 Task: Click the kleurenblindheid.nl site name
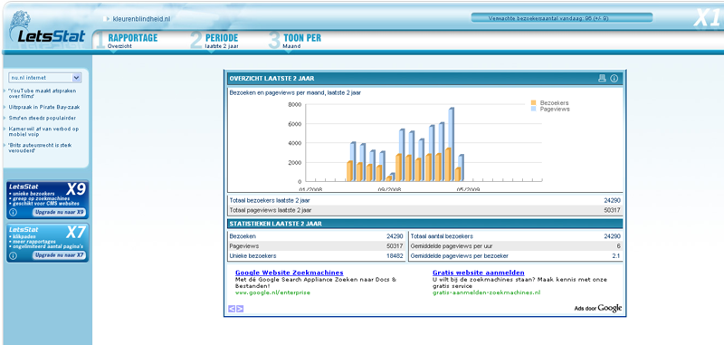click(x=142, y=19)
